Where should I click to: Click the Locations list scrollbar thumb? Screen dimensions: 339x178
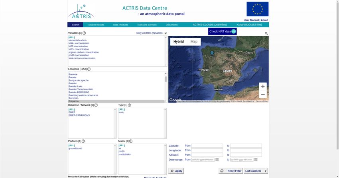(166, 79)
